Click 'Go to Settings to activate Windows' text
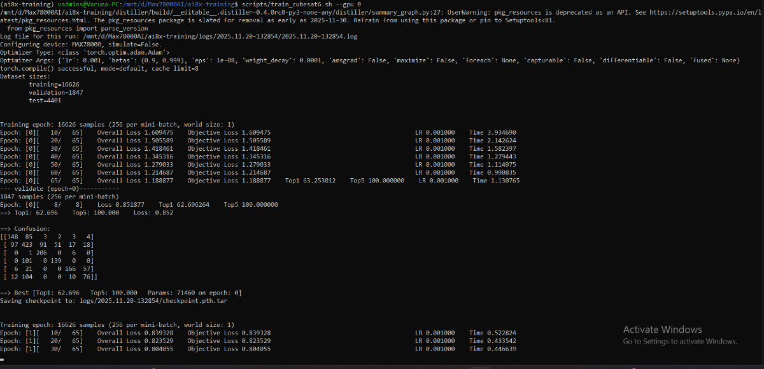 pos(680,342)
